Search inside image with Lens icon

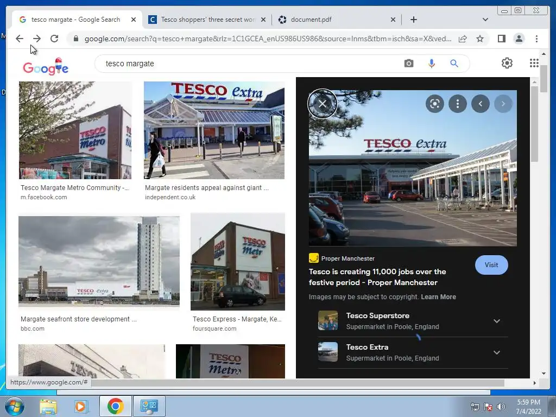(x=435, y=104)
